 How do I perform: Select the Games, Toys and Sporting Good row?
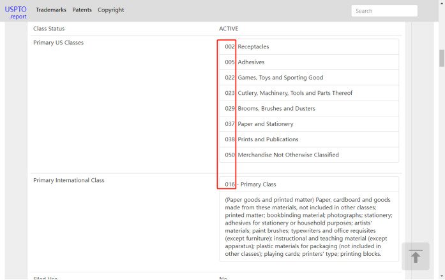309,78
